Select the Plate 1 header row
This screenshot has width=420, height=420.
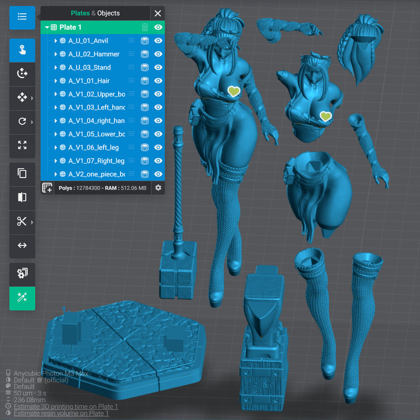102,27
